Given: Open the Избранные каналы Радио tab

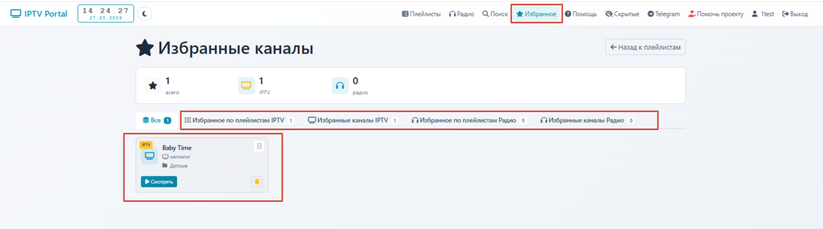Looking at the screenshot, I should (587, 121).
